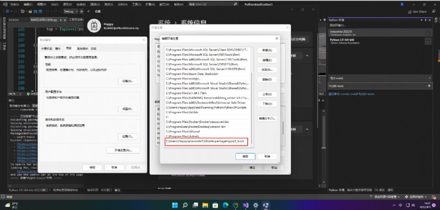Open the 调试(D) menu
The width and height of the screenshot is (440, 210).
tap(95, 4)
